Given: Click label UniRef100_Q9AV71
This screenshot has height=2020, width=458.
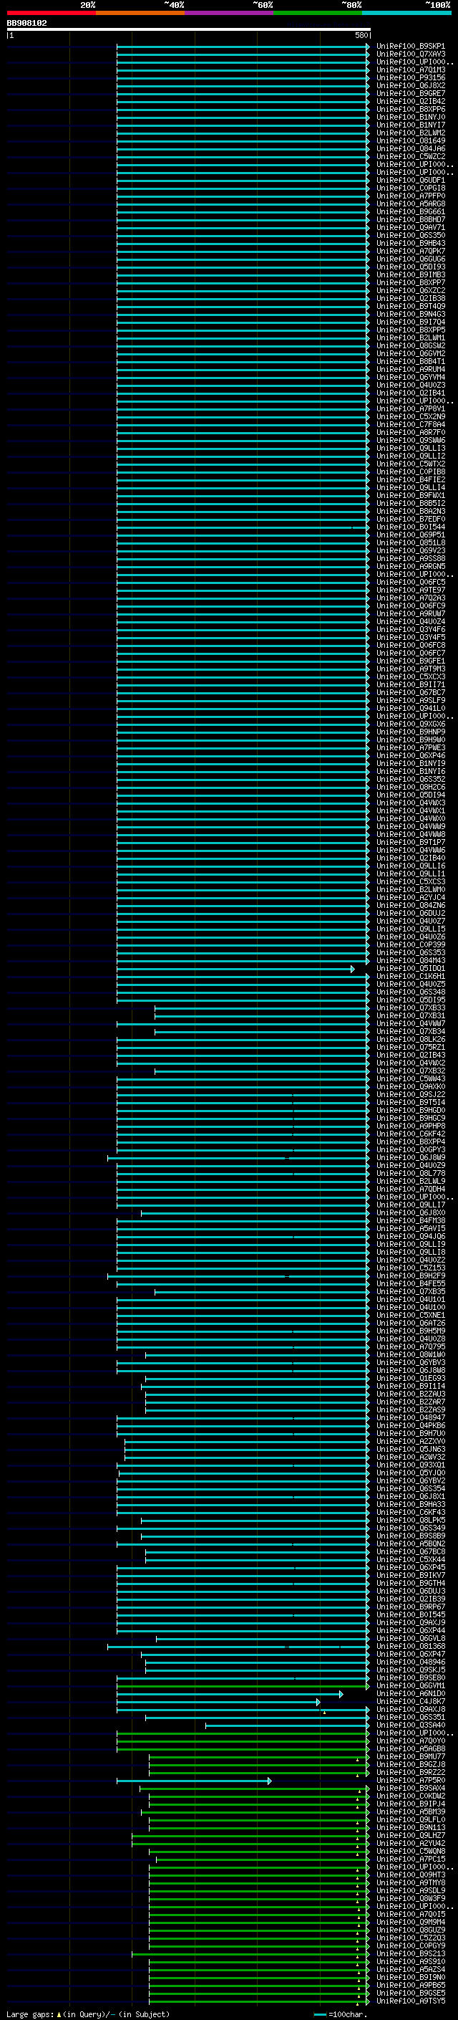Looking at the screenshot, I should (x=411, y=227).
